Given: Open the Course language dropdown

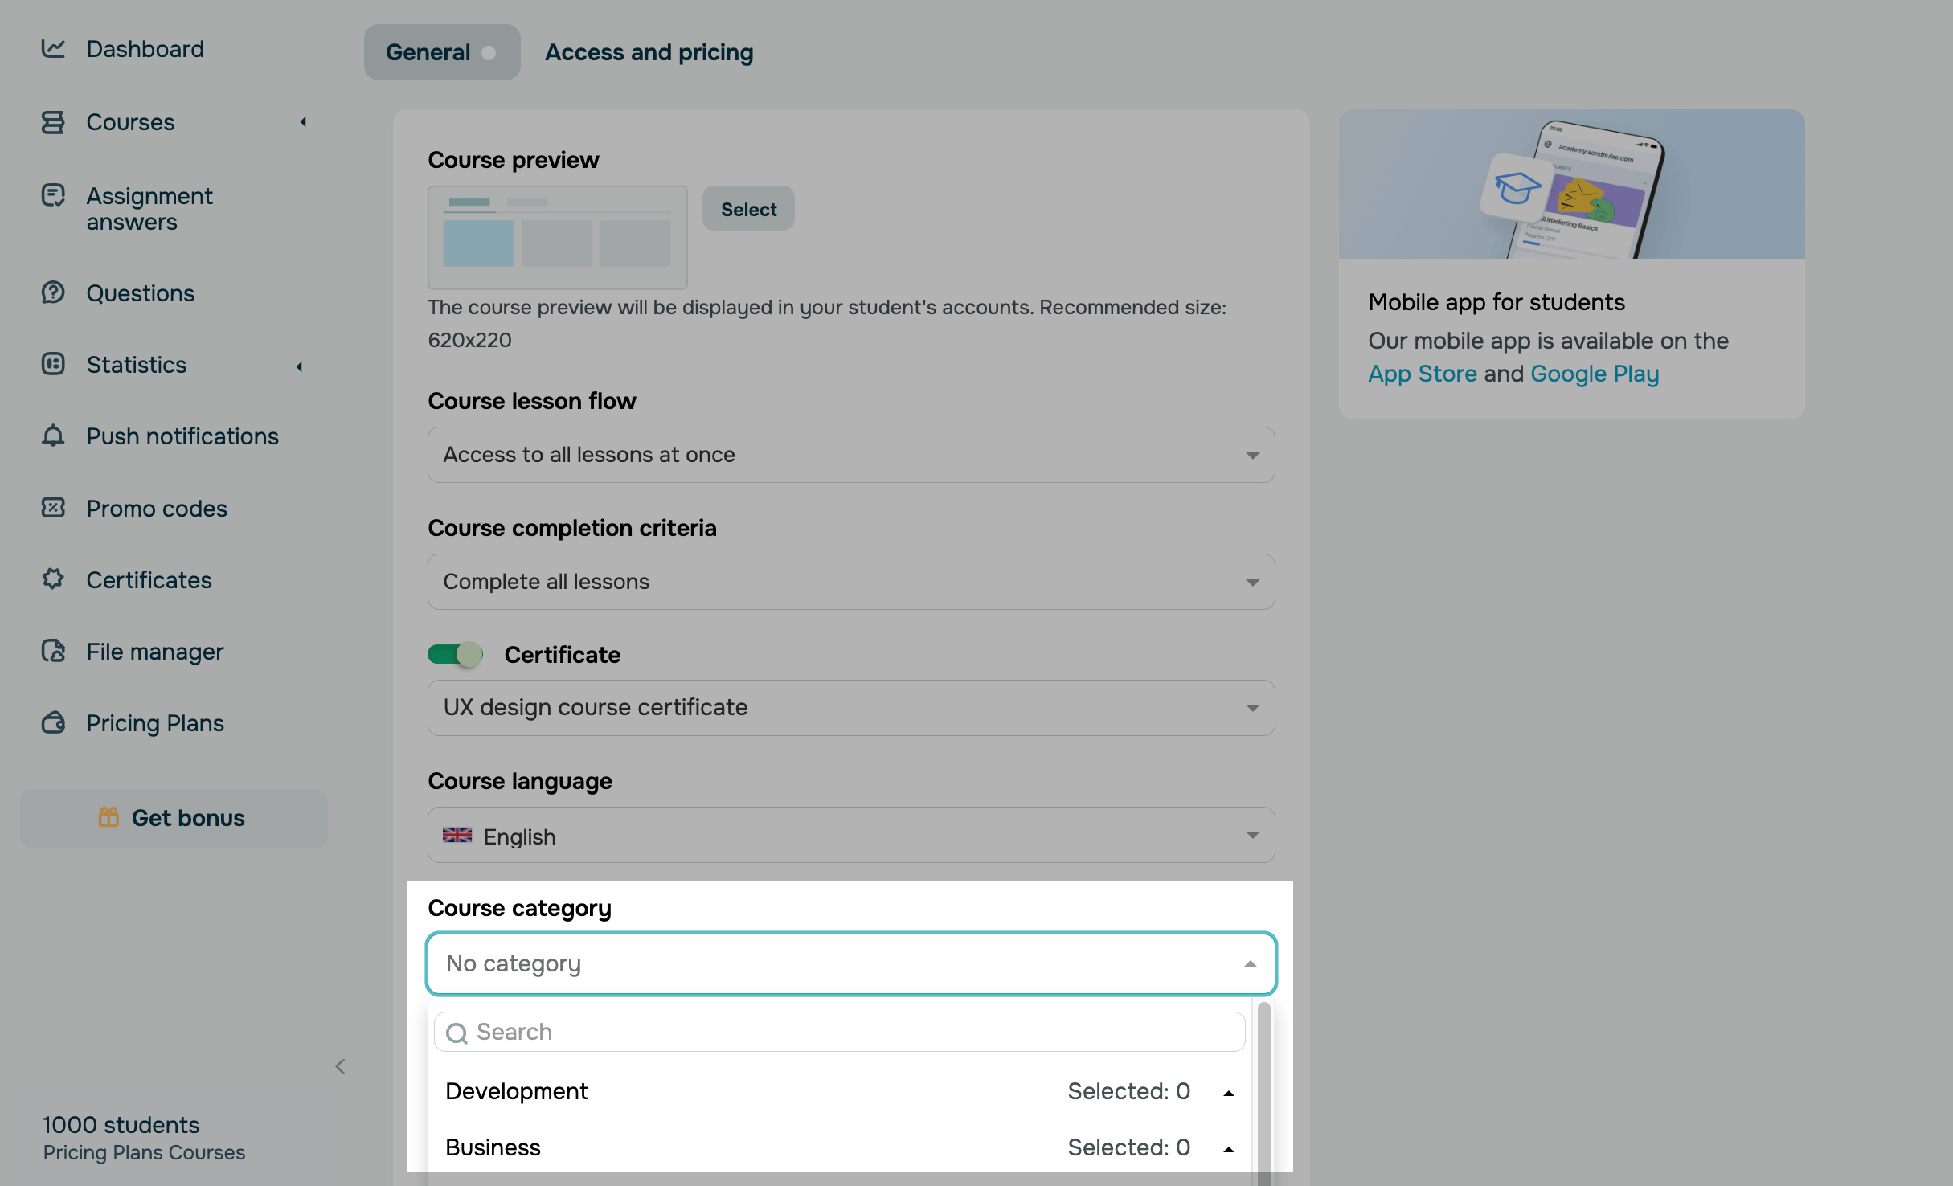Looking at the screenshot, I should coord(850,836).
